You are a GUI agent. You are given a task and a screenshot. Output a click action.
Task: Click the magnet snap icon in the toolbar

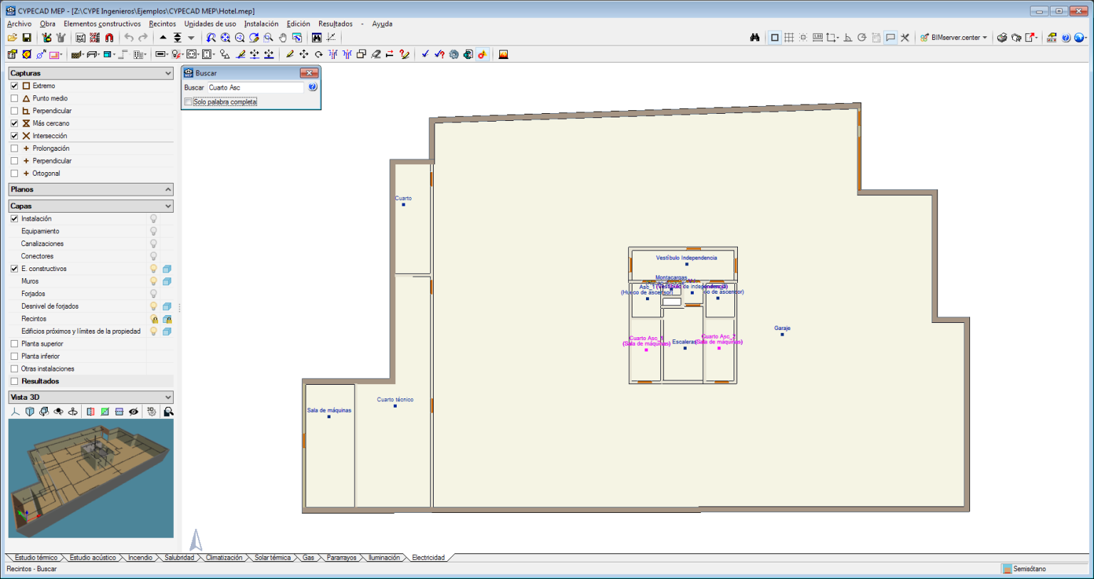(109, 37)
